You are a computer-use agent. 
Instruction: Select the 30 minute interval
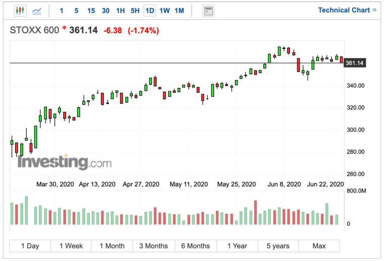coord(106,11)
